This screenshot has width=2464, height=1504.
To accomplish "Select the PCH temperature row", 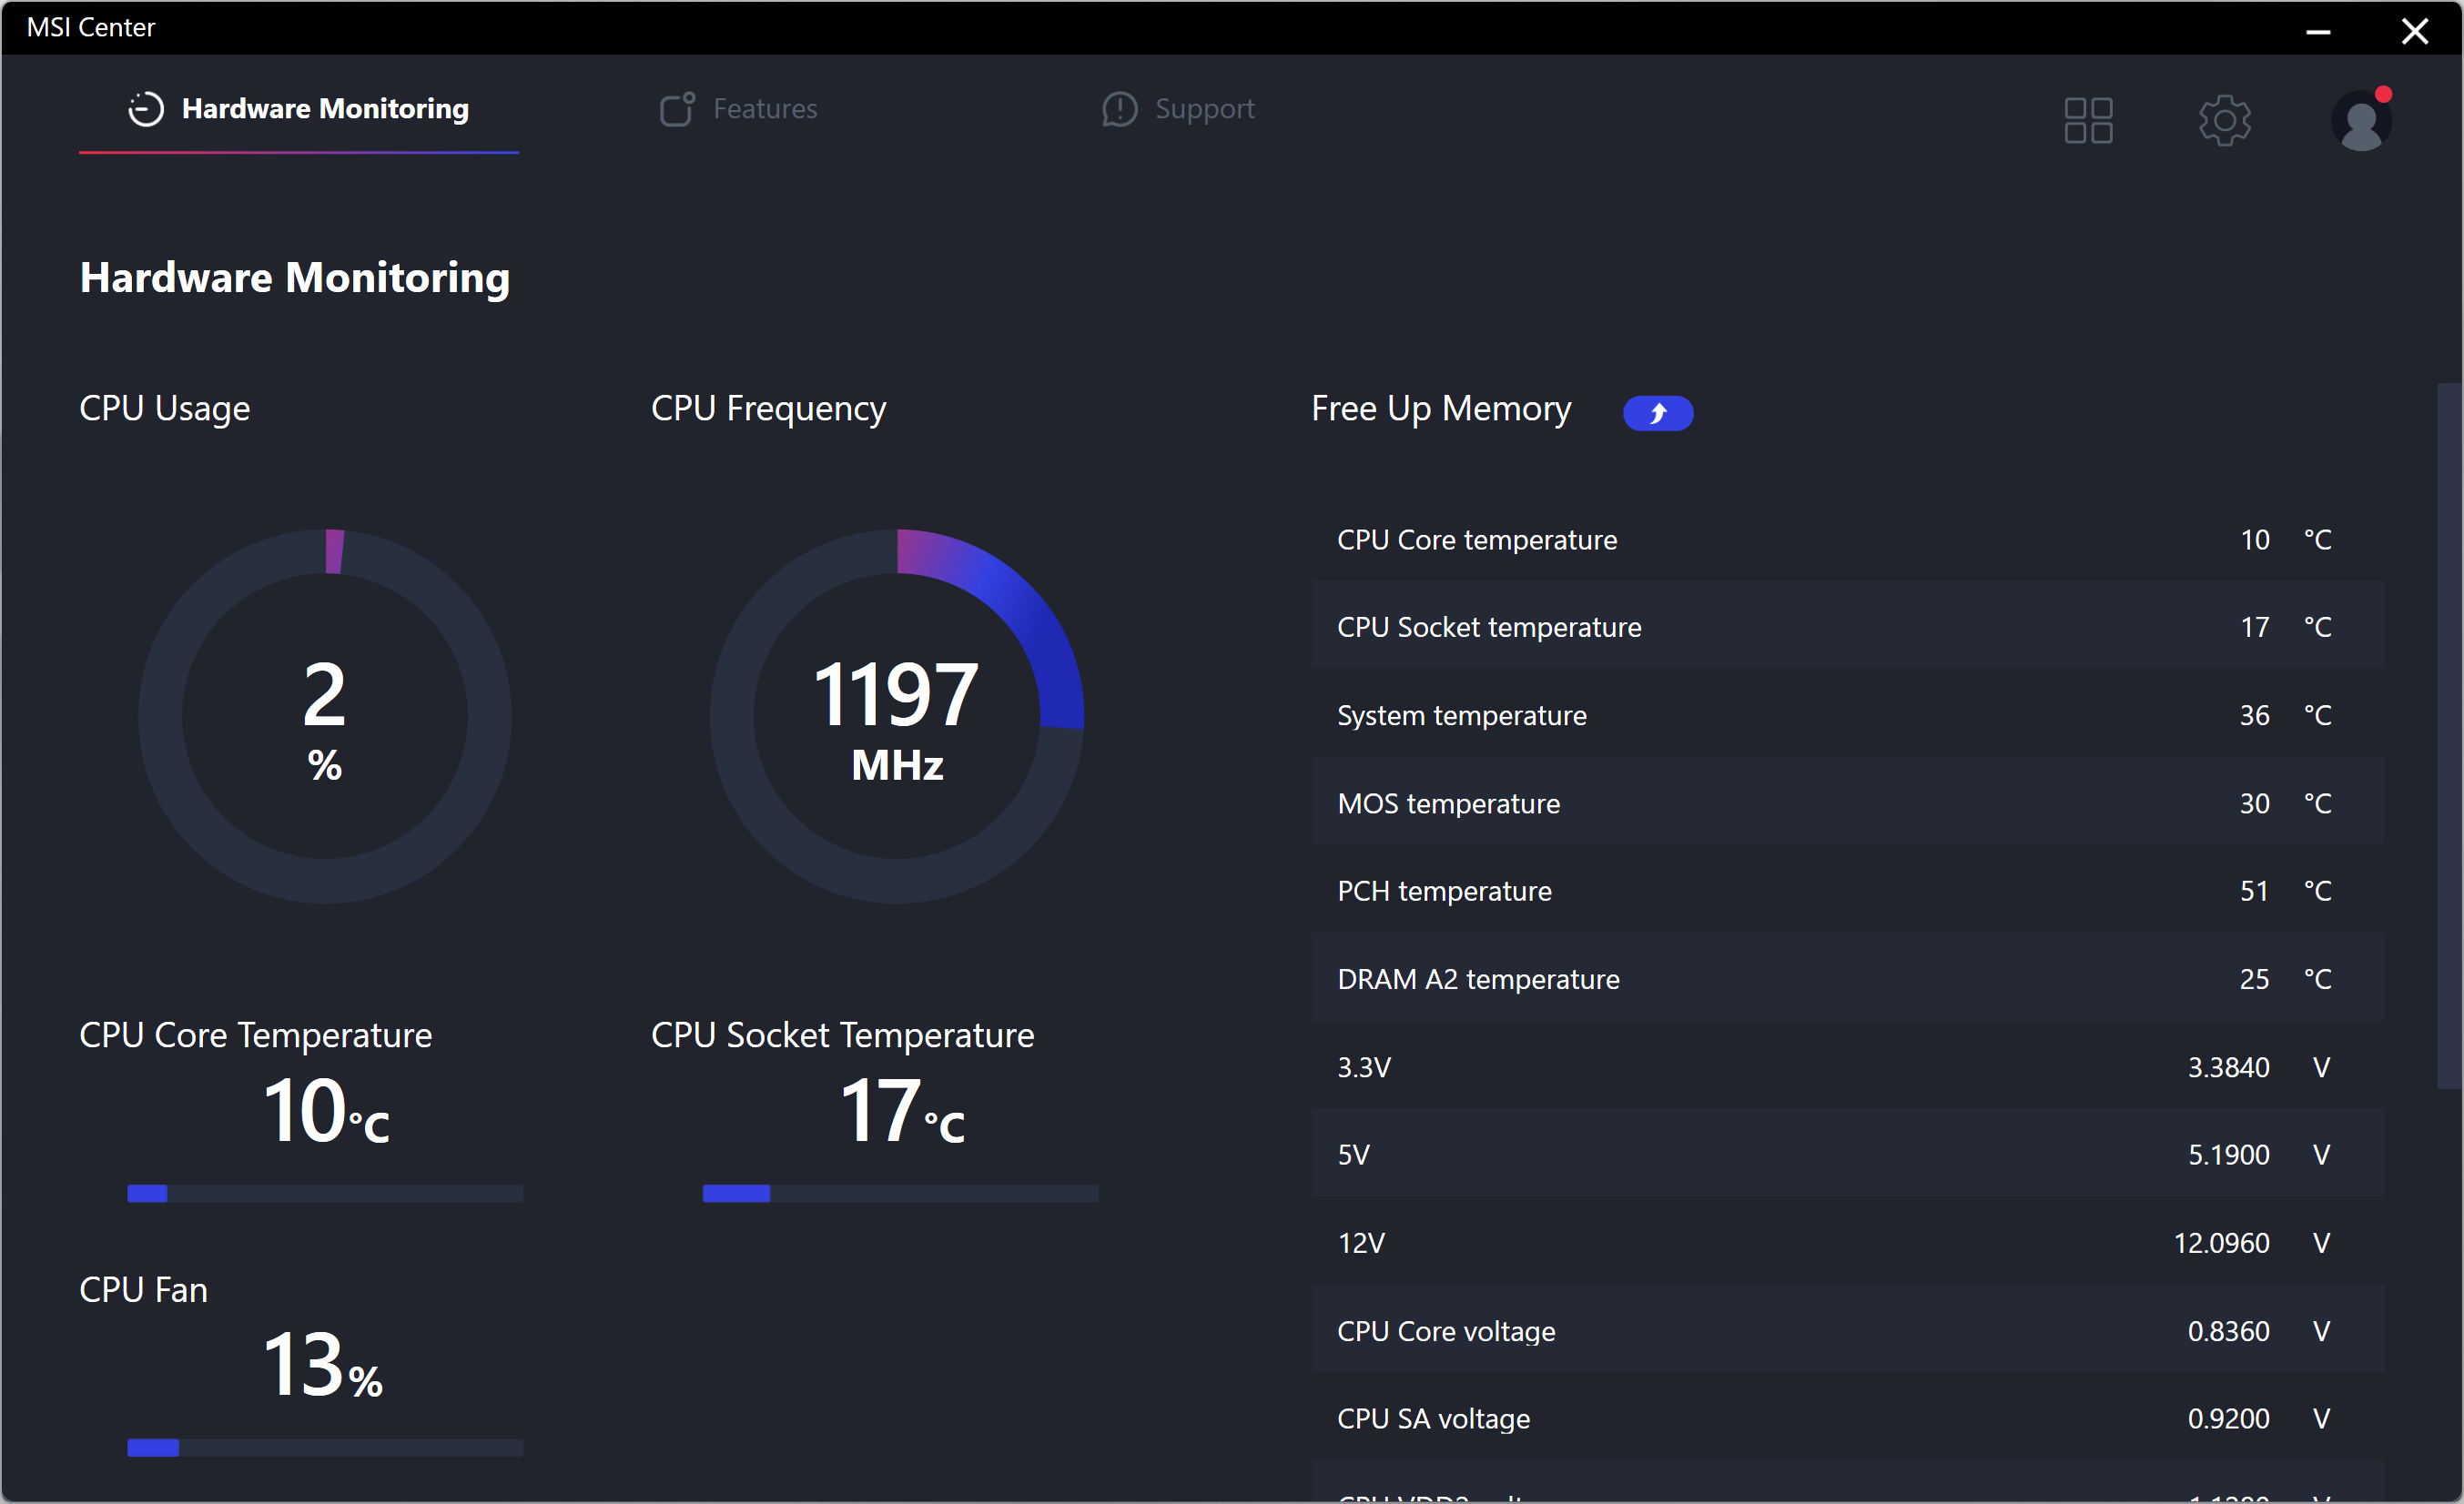I will [1846, 891].
